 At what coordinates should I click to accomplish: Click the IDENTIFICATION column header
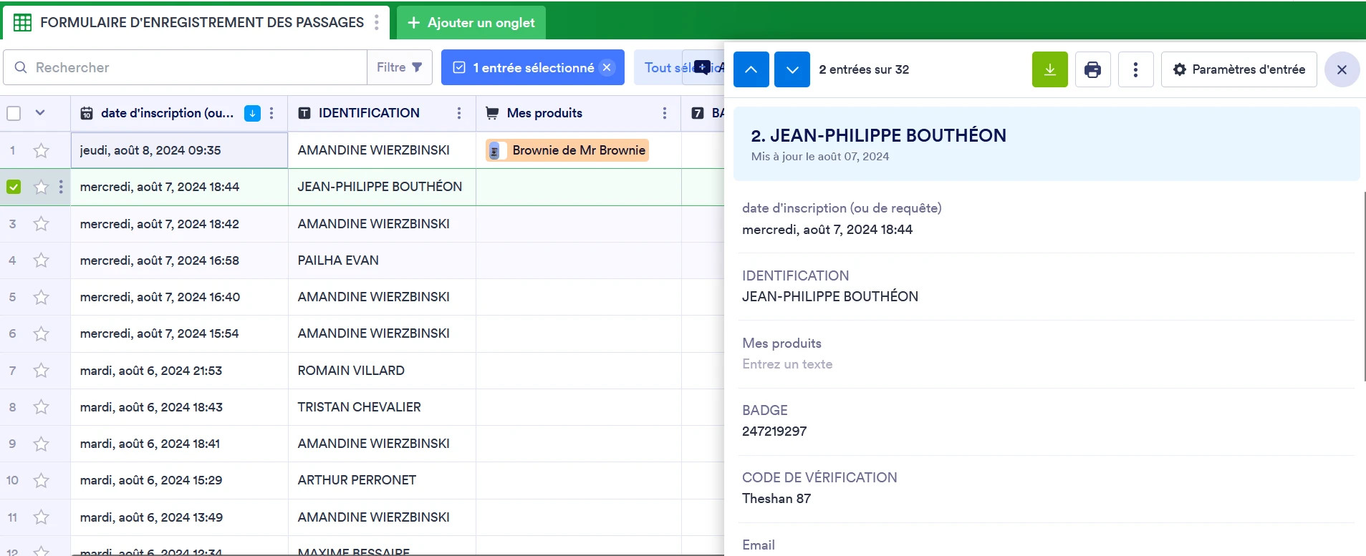point(382,113)
